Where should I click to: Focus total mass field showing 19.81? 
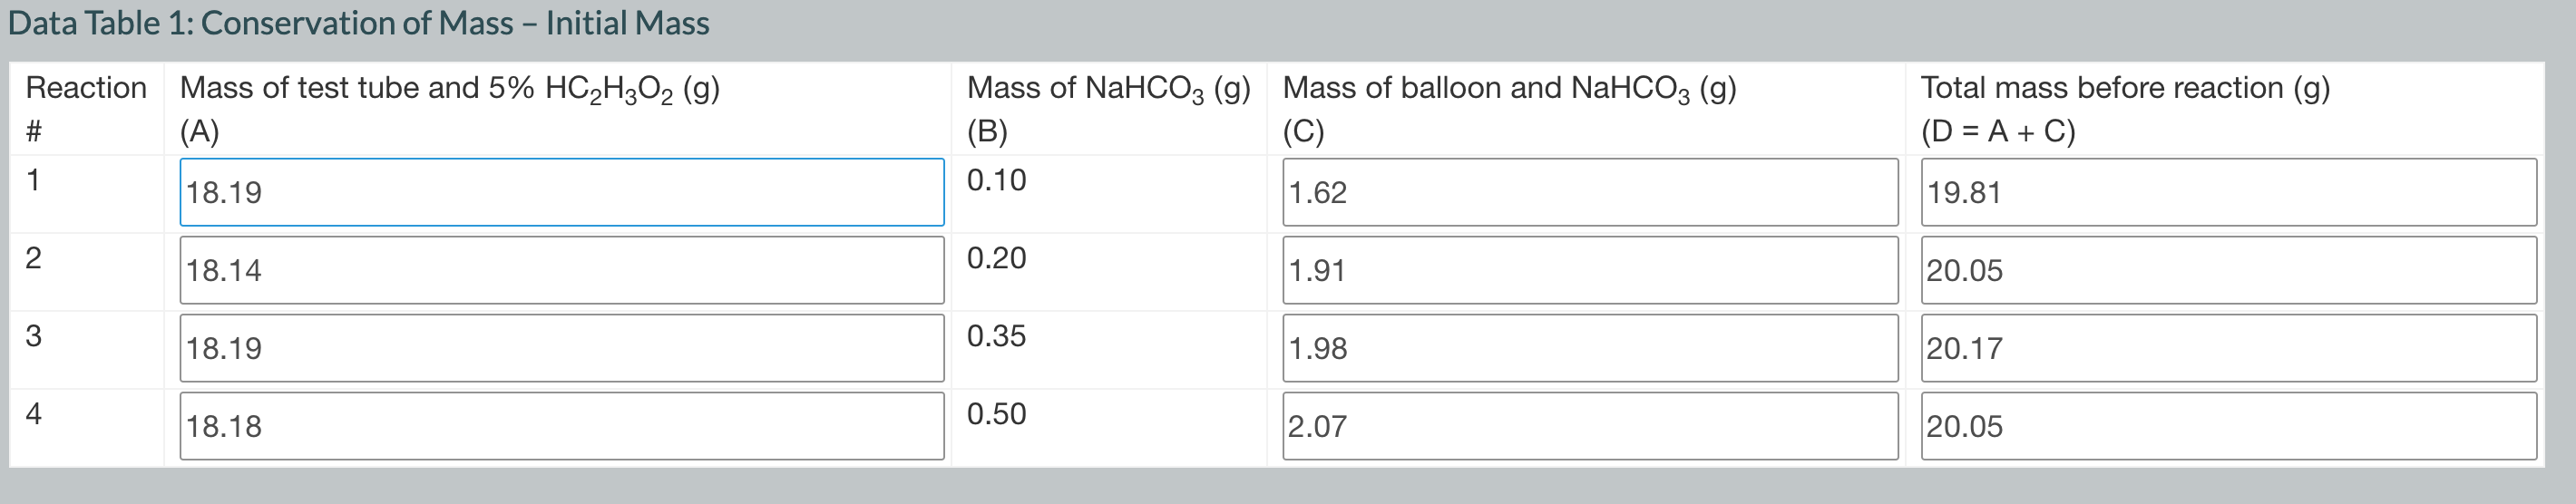click(2229, 192)
